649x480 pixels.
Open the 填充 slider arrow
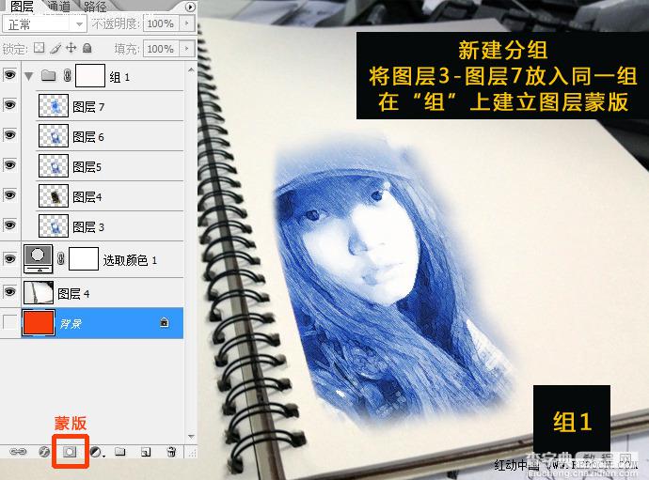tap(187, 48)
